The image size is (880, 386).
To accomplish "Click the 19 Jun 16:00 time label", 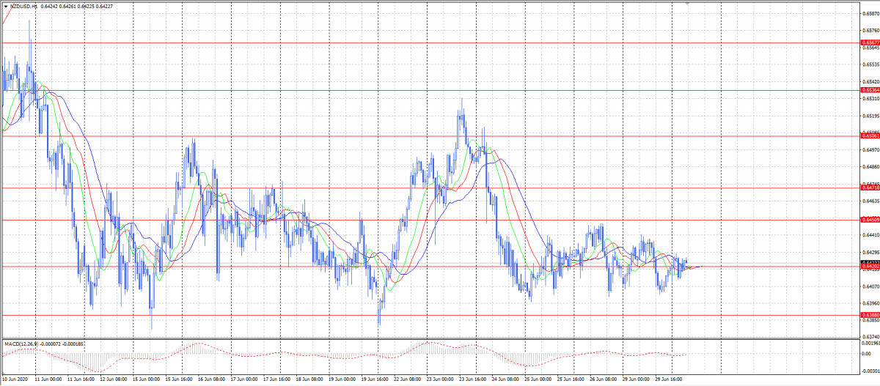I will tap(375, 380).
